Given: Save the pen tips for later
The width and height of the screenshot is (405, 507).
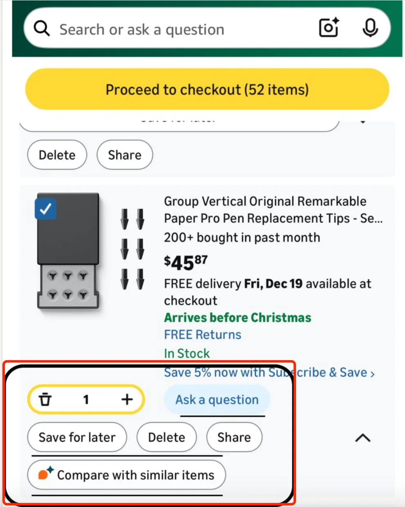Looking at the screenshot, I should coord(77,437).
